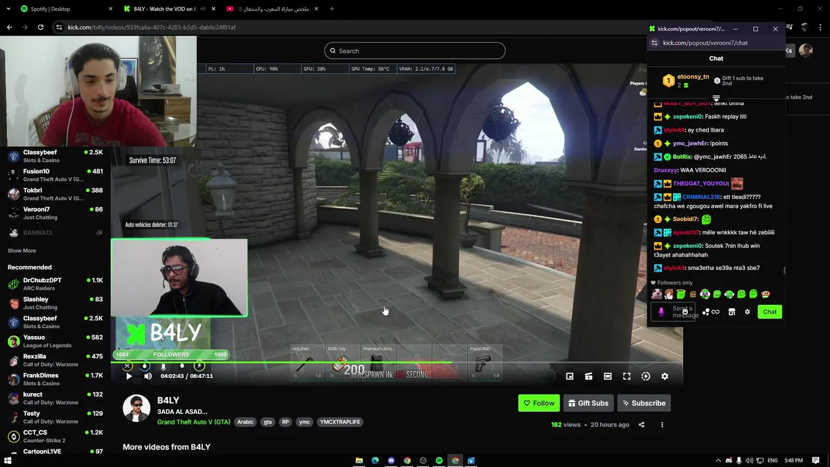Open Microsoft Edge from taskbar

pyautogui.click(x=375, y=461)
